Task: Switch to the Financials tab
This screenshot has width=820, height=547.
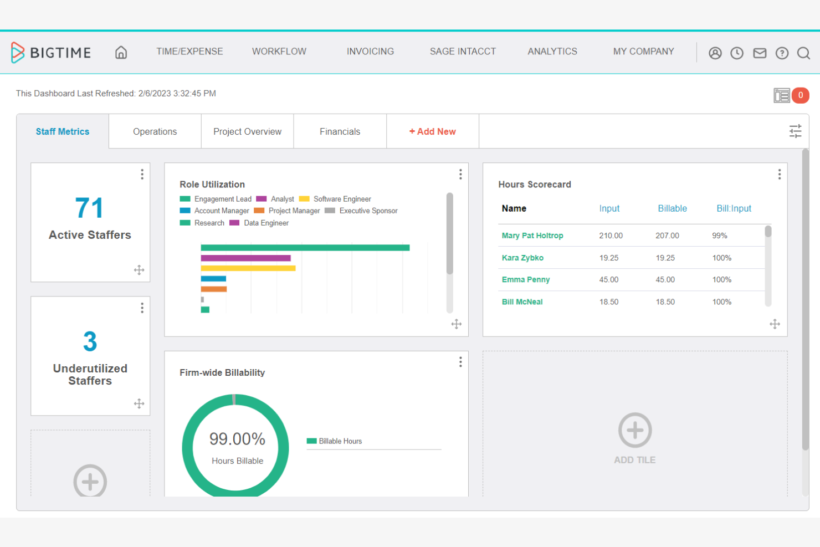Action: tap(340, 131)
